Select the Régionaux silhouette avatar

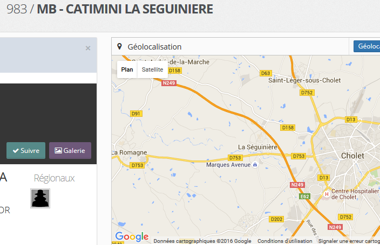(x=40, y=198)
